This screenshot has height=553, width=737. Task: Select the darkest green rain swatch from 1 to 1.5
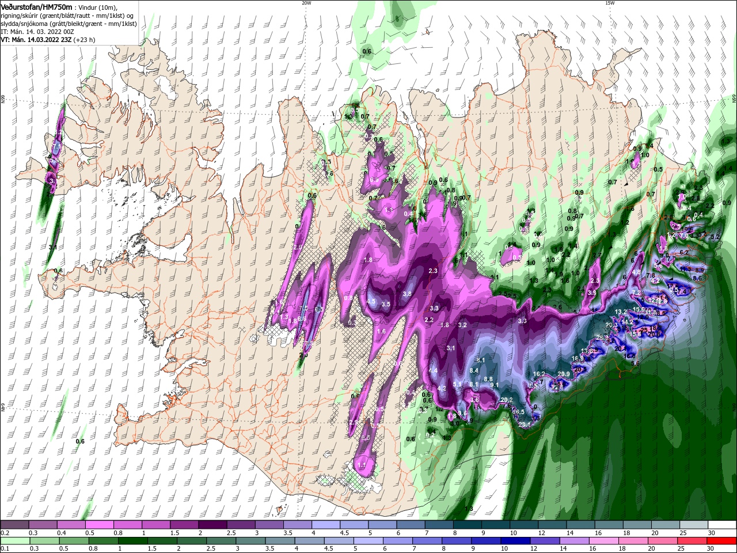coord(133,541)
